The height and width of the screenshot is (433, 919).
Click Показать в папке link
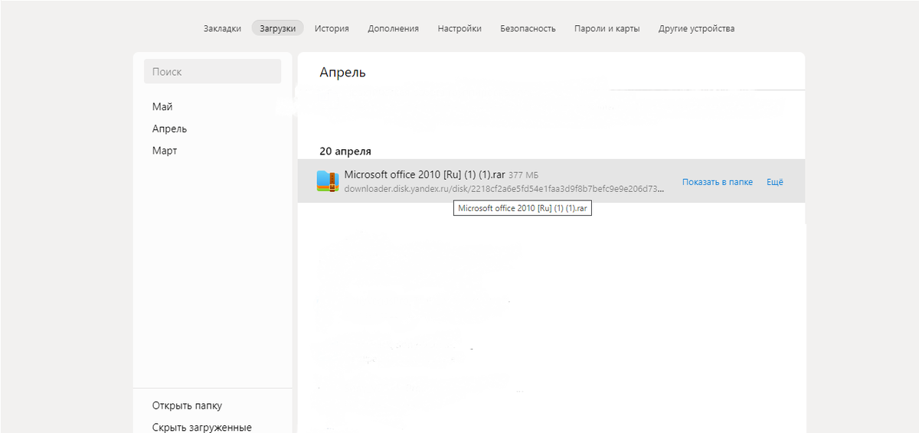pos(718,182)
